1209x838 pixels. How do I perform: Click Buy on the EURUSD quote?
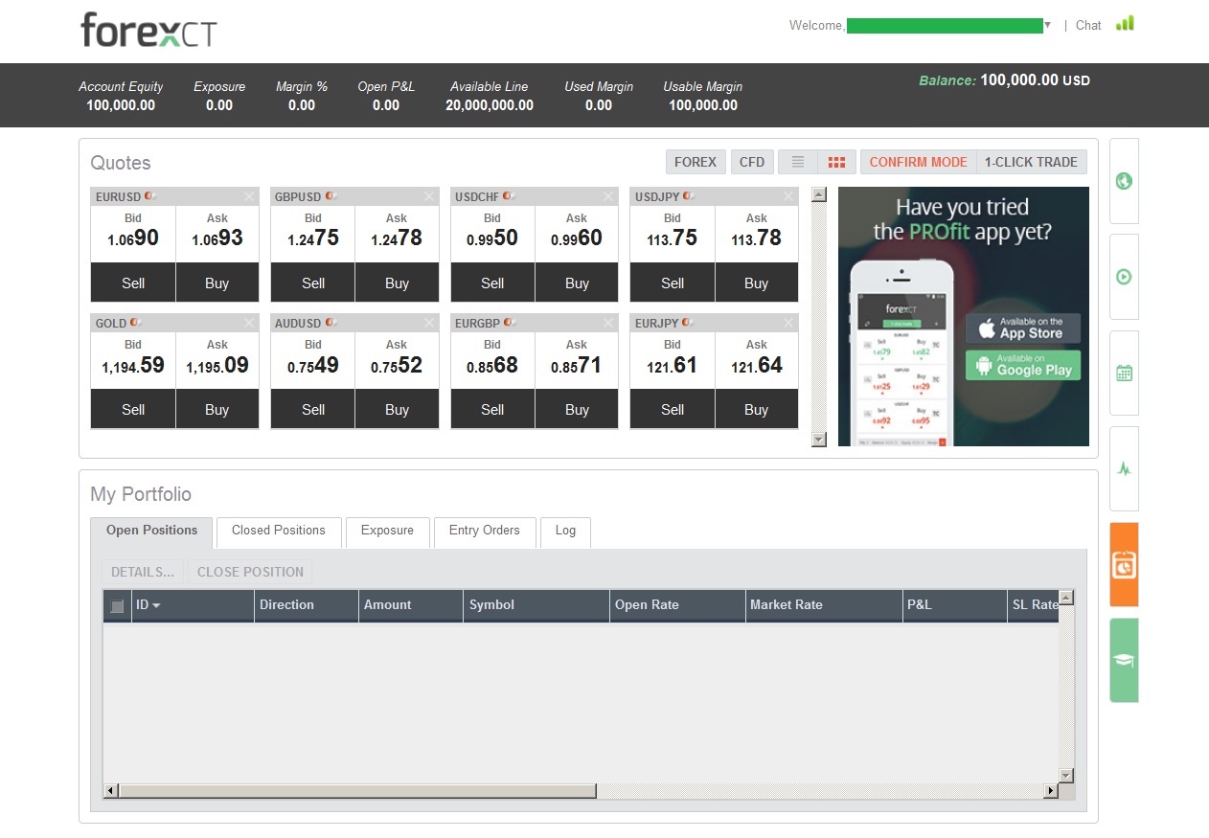217,282
